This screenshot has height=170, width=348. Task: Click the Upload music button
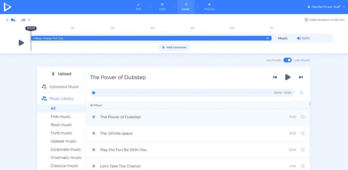click(61, 74)
